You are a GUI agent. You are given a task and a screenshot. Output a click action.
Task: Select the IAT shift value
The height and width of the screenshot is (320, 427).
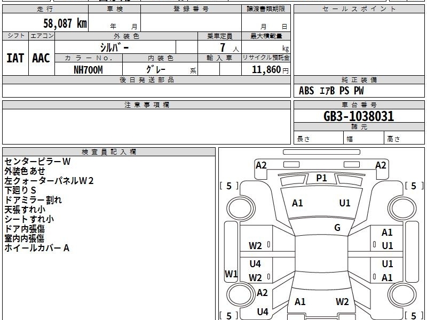(x=15, y=58)
